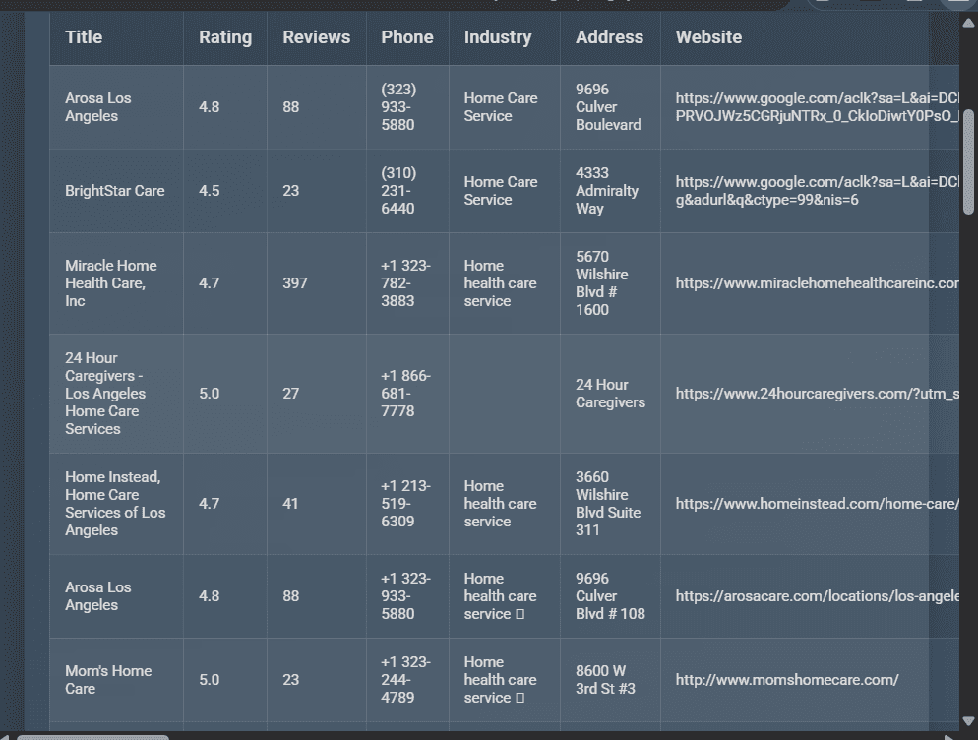Click the Reviews column header

(x=316, y=37)
